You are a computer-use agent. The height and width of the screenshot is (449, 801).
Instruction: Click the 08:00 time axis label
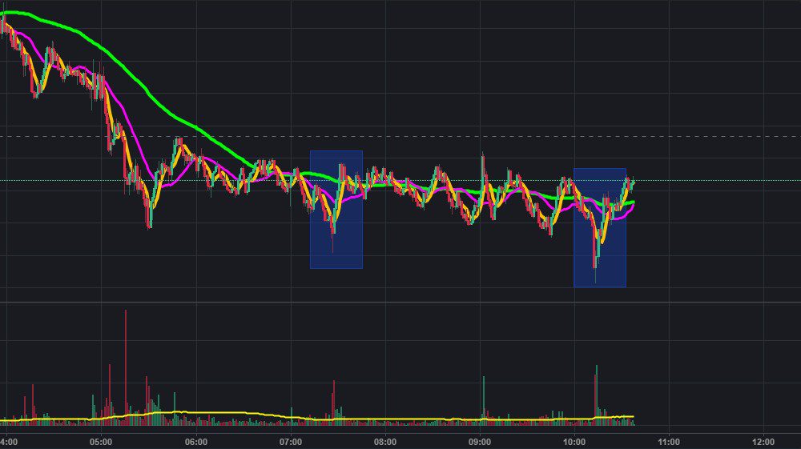(384, 441)
